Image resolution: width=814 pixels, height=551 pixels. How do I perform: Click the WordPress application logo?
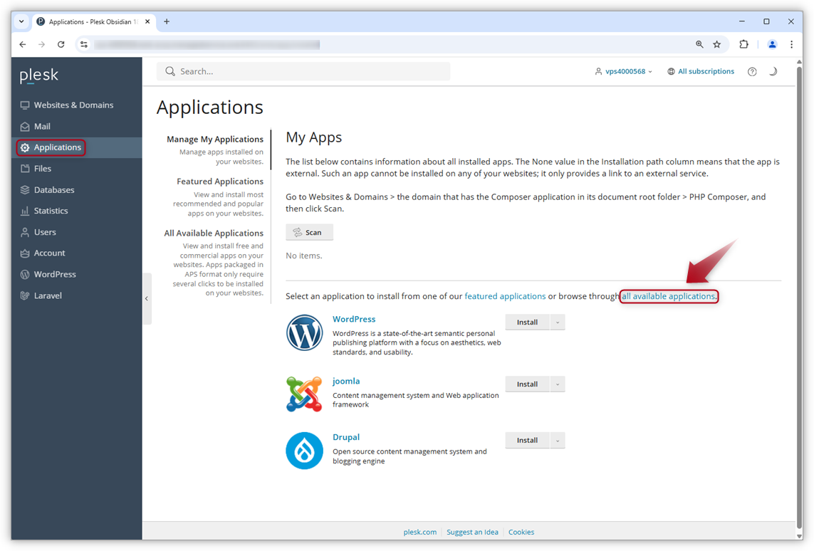point(304,332)
